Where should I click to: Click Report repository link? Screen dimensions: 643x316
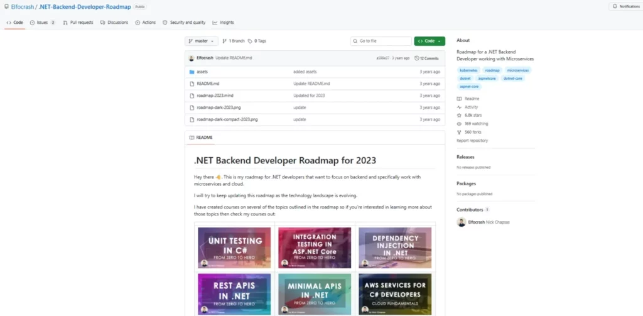(x=472, y=140)
